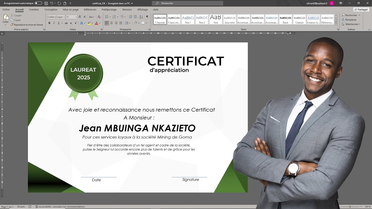Apply subscript formatting
Screen dimensions: 372x209
[71, 23]
